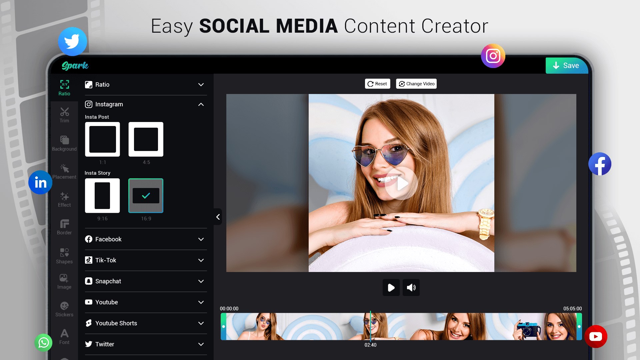
Task: Click the timeline playhead at 02:40
Action: tap(370, 326)
